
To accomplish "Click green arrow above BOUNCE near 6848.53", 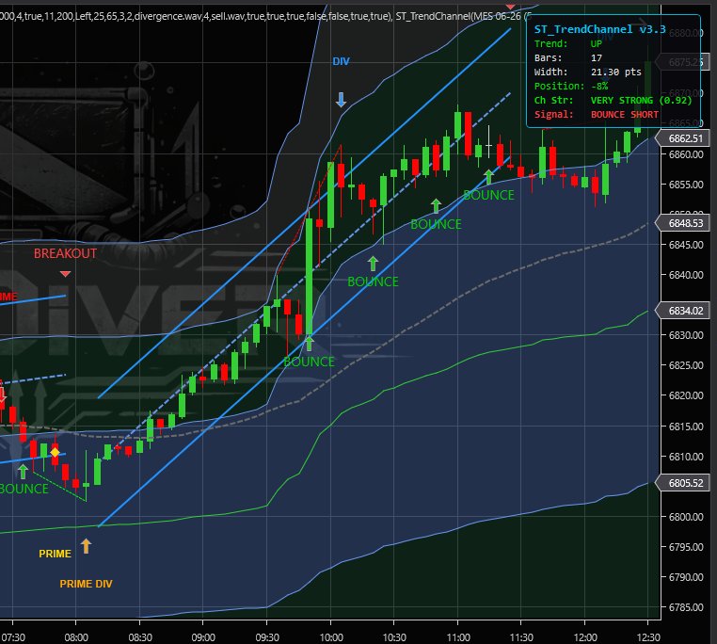I will 437,206.
